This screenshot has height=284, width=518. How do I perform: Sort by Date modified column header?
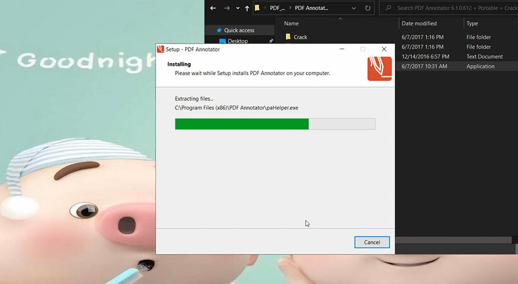(x=419, y=23)
